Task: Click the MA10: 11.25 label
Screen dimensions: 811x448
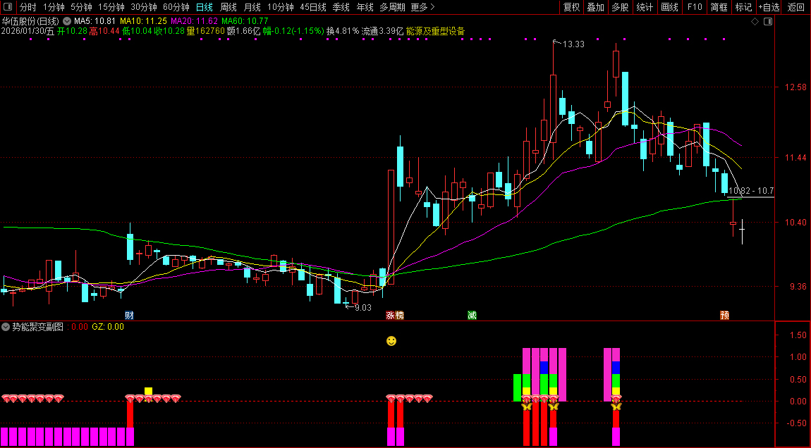Action: 143,21
